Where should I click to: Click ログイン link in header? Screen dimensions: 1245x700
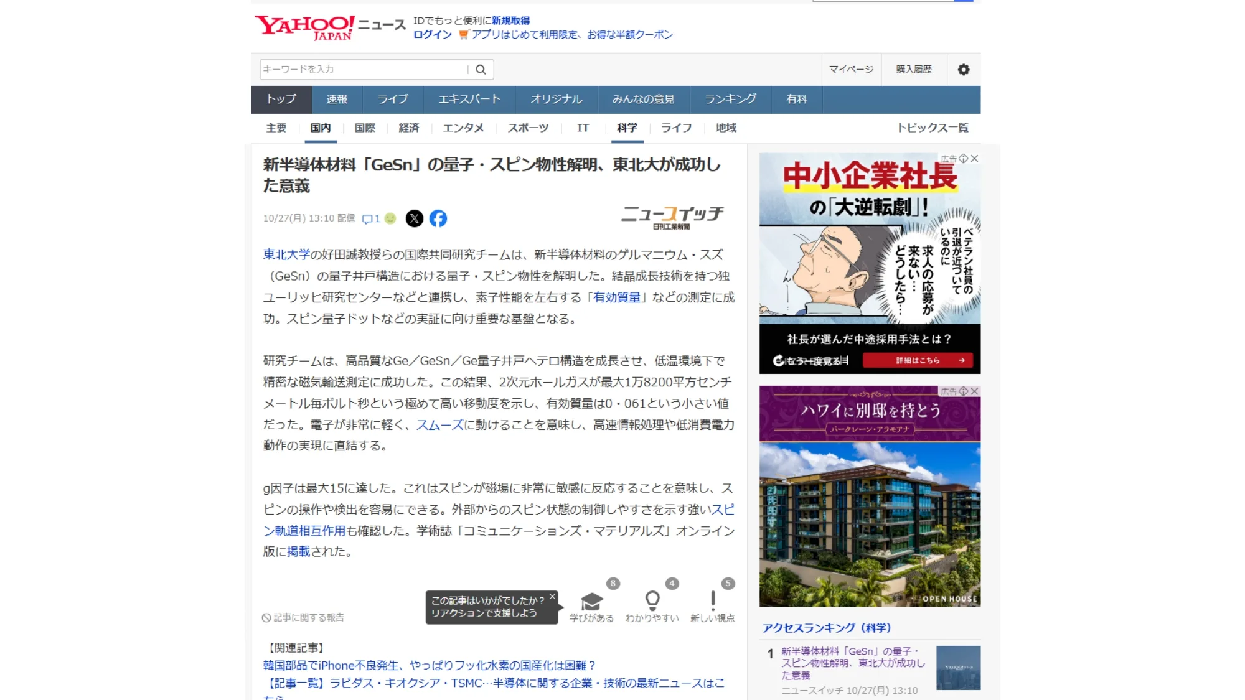(432, 35)
